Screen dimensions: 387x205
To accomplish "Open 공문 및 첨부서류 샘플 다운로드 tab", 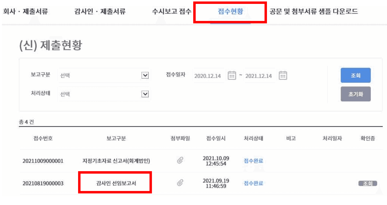I will pos(314,12).
